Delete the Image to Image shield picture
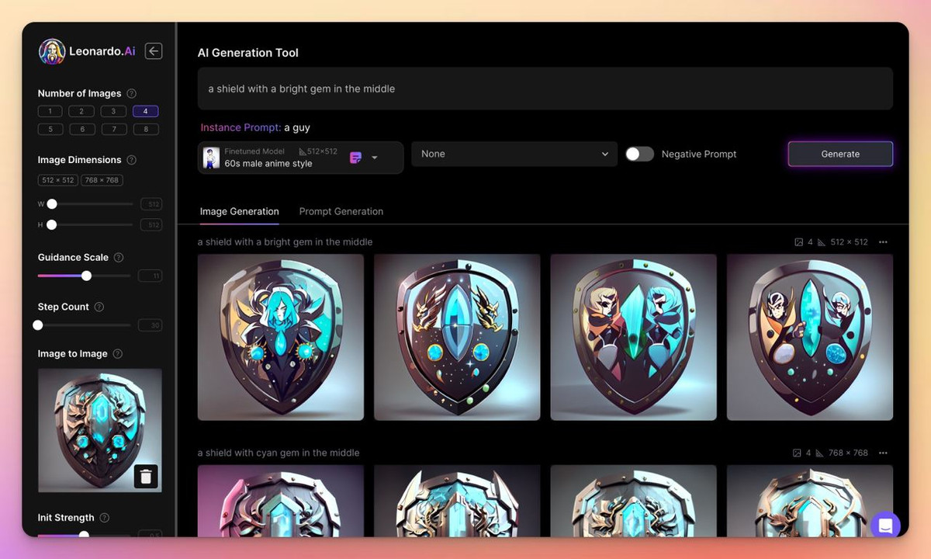Viewport: 931px width, 559px height. [146, 475]
